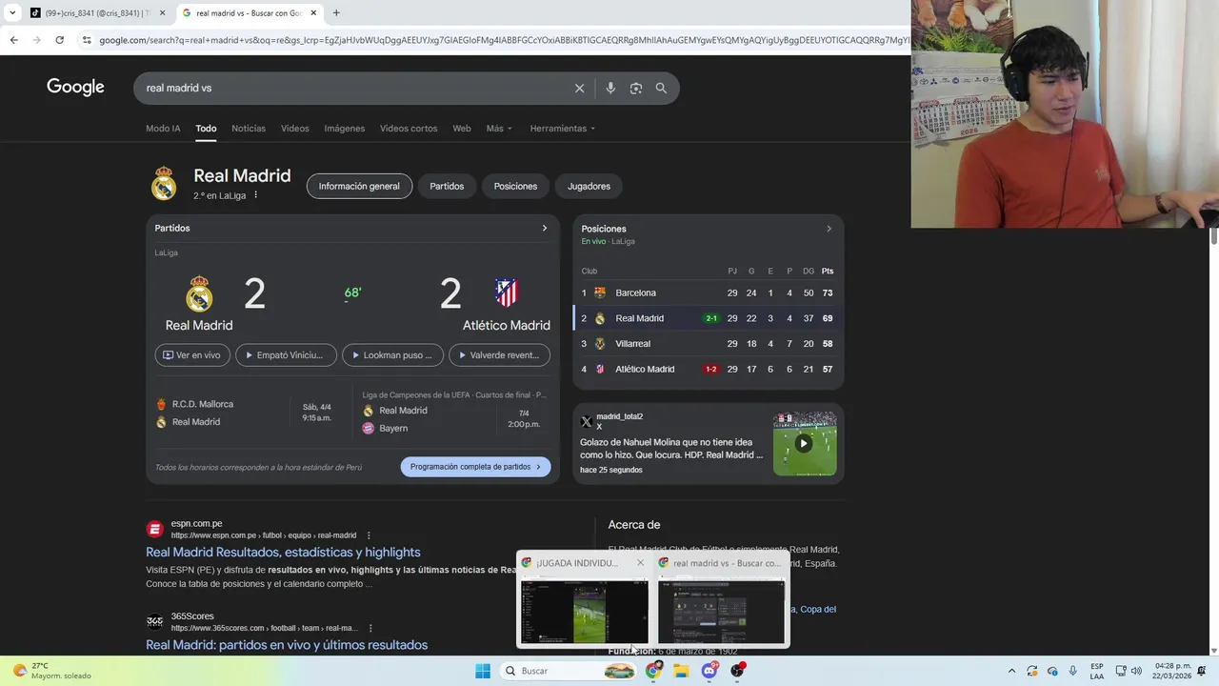
Task: Click the Atlético Madrid crest in match score
Action: [507, 293]
